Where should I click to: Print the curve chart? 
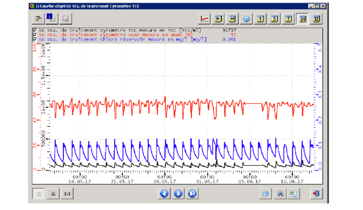coord(280,194)
